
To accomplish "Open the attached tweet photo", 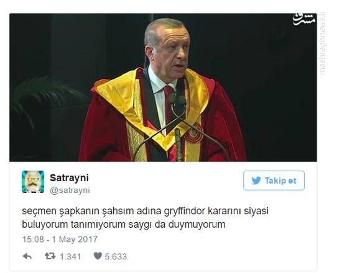I will pos(163,87).
